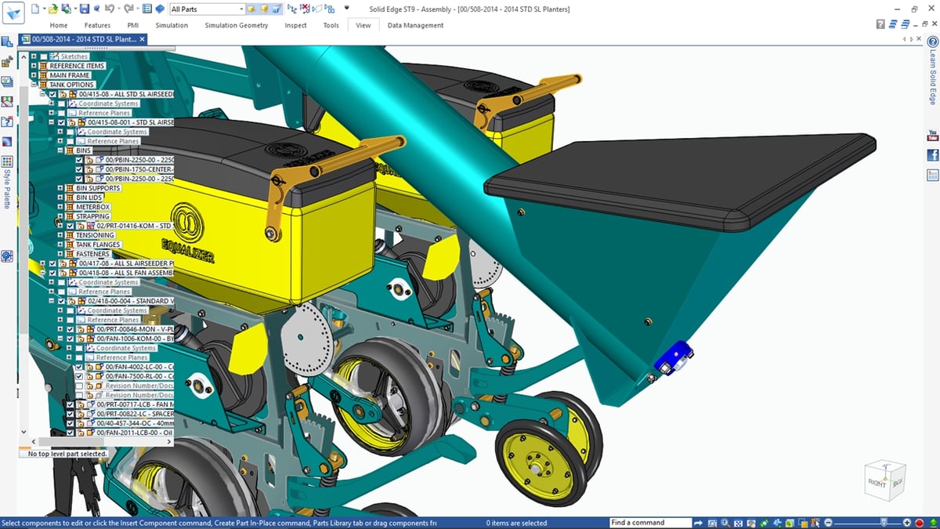Click the RIGHT face on the view cube
Screen dimensions: 940x529
point(876,484)
